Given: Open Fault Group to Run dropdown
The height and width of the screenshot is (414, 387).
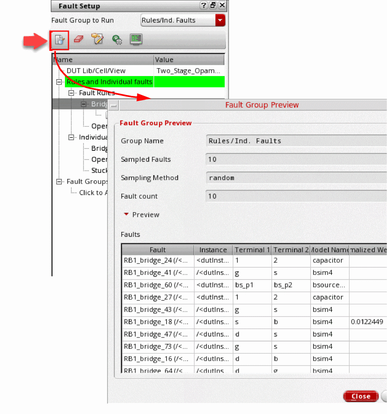Looking at the screenshot, I should tap(220, 21).
